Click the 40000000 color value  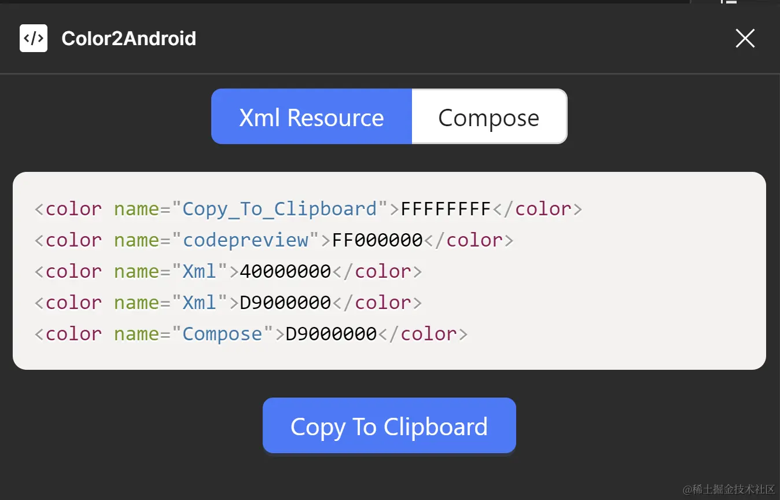[285, 271]
